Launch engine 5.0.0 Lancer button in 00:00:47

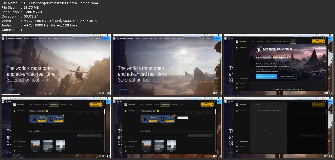[41, 121]
